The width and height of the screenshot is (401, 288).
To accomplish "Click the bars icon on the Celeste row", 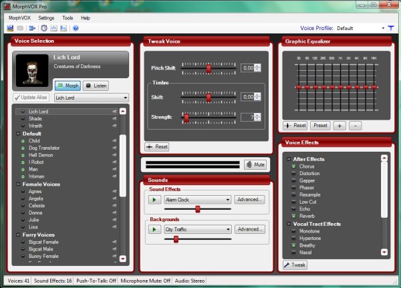I will click(x=114, y=206).
